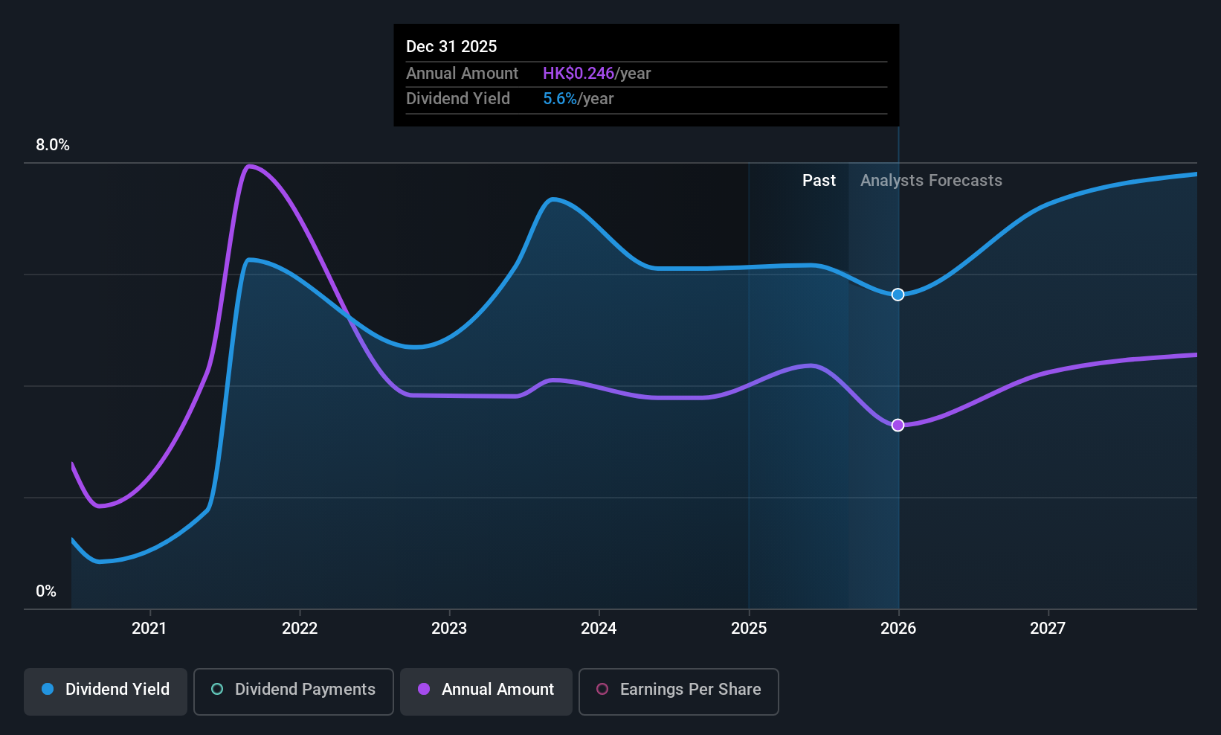Click the 2026 axis label
Image resolution: width=1221 pixels, height=735 pixels.
tap(898, 629)
